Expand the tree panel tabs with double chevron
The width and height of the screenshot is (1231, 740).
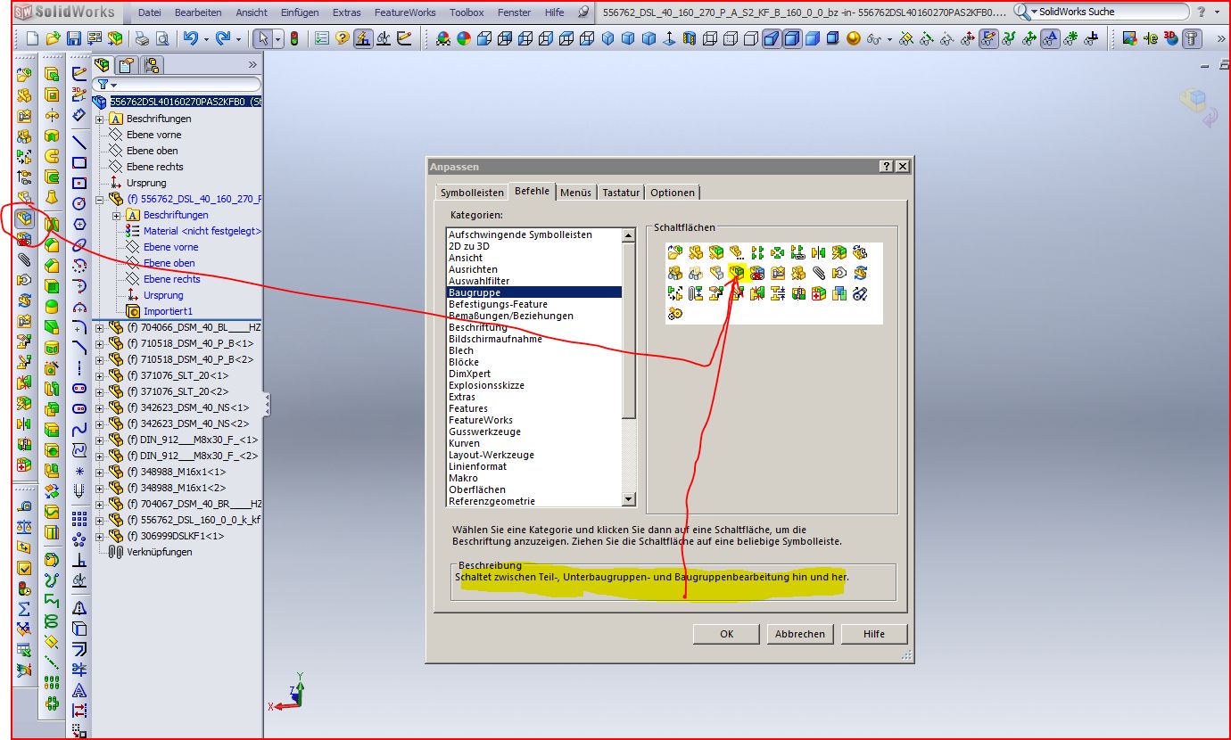pos(252,65)
